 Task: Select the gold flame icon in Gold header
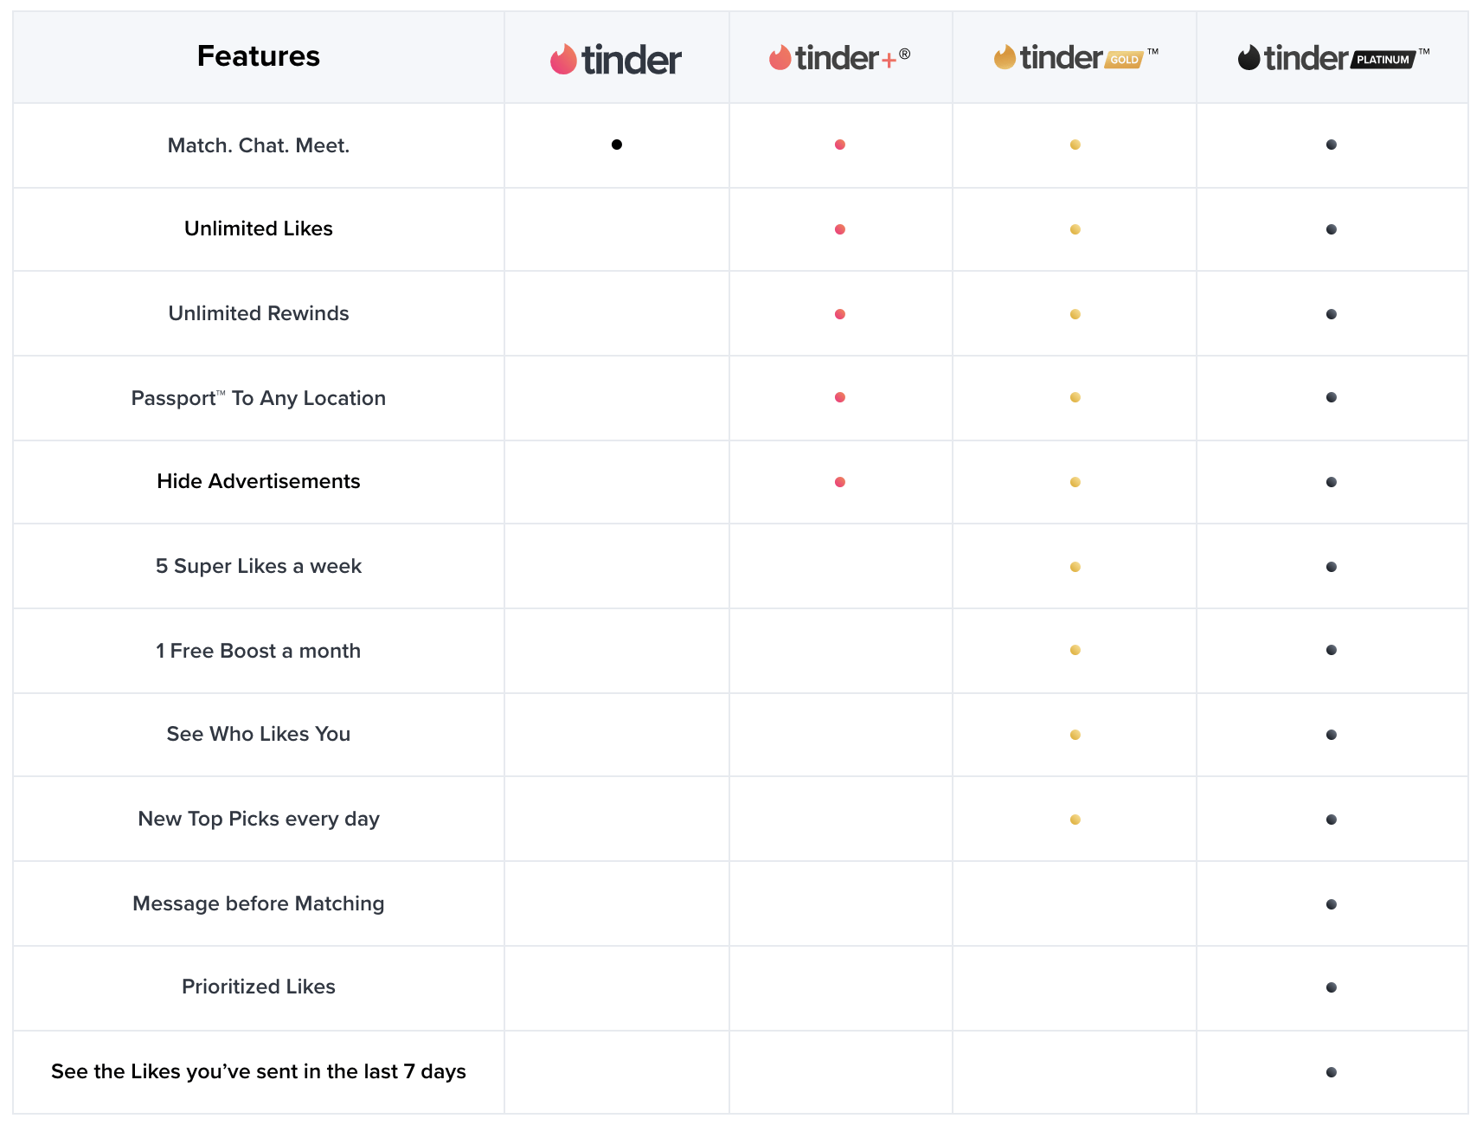click(x=1004, y=57)
